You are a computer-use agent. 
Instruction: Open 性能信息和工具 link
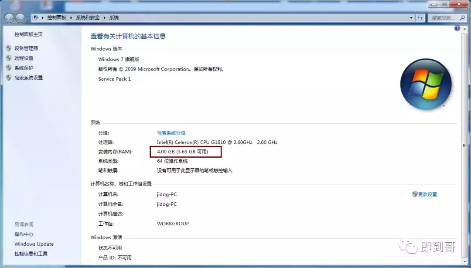click(31, 254)
